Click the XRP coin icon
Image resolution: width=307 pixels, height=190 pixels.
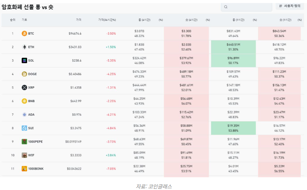(x=24, y=87)
